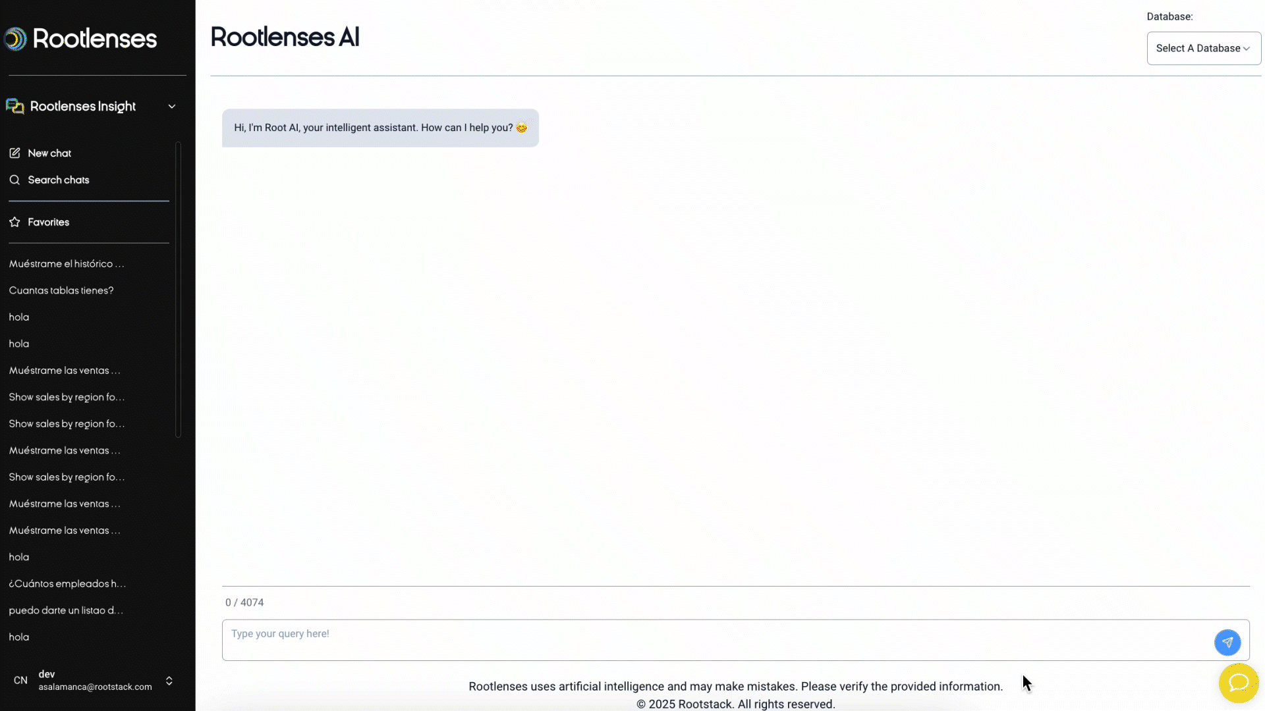
Task: Open the Select A Database dropdown
Action: tap(1203, 48)
